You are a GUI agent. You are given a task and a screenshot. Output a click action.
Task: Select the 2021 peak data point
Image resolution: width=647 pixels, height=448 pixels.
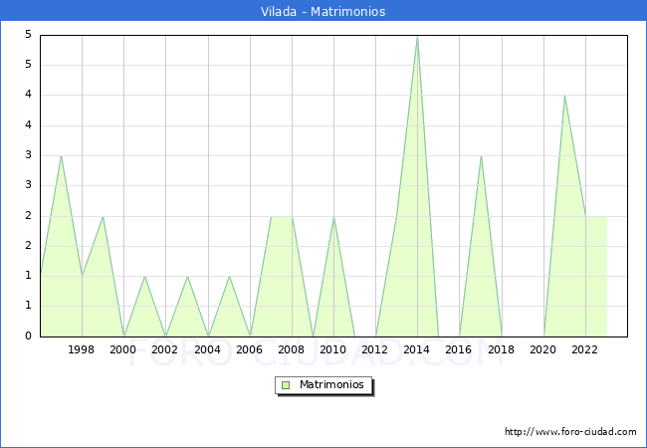click(x=564, y=96)
